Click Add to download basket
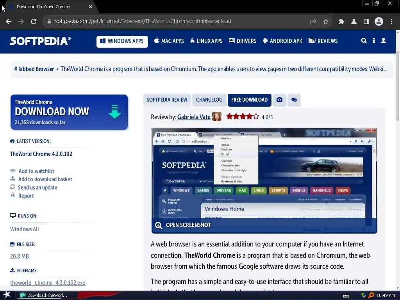Image resolution: width=400 pixels, height=300 pixels. [x=45, y=179]
